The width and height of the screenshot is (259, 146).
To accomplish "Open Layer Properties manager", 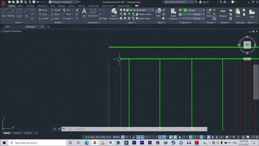I will (114, 14).
